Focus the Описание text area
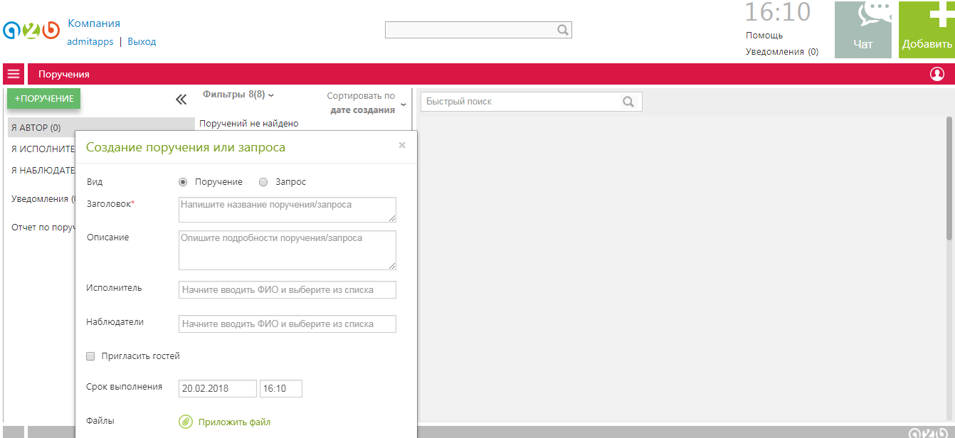The image size is (955, 438). pos(287,250)
